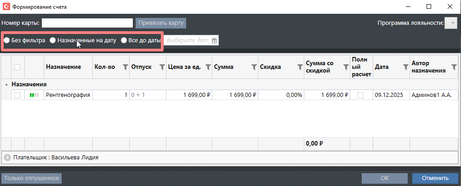461x186 pixels.
Task: Collapse the Назначения group
Action: click(x=6, y=85)
